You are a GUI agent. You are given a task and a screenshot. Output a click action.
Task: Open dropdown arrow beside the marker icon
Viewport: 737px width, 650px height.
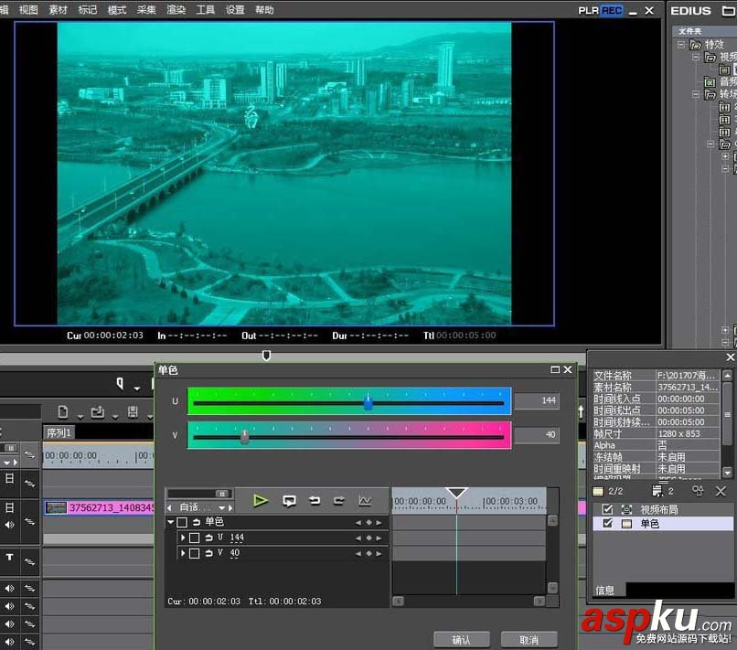click(x=137, y=389)
